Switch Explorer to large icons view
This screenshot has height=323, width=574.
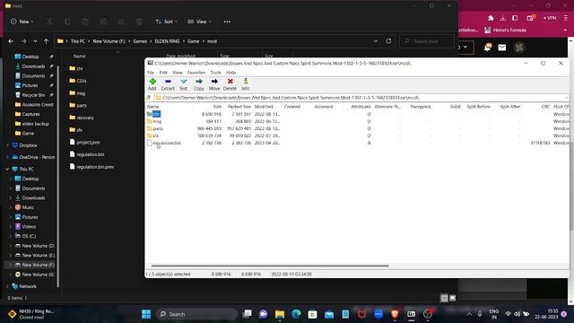coord(452,298)
